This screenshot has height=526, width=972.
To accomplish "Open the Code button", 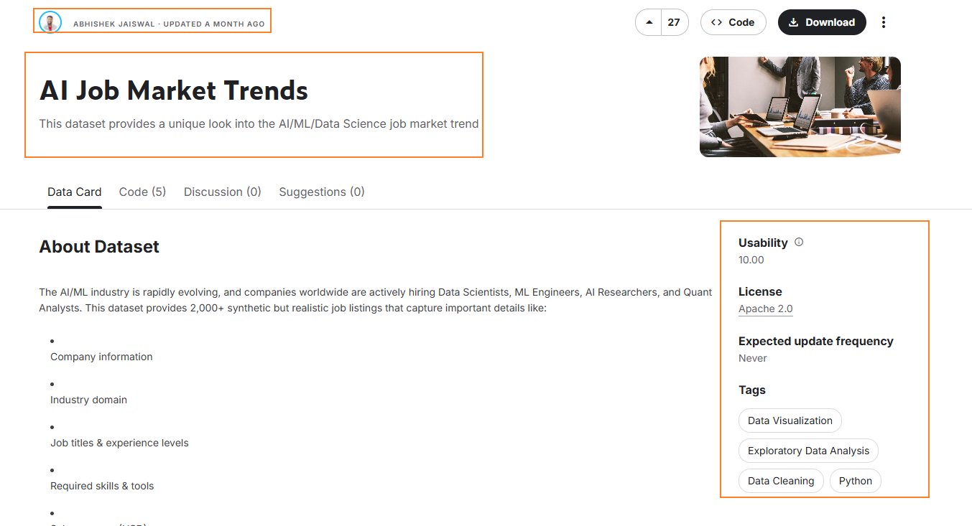I will 733,22.
